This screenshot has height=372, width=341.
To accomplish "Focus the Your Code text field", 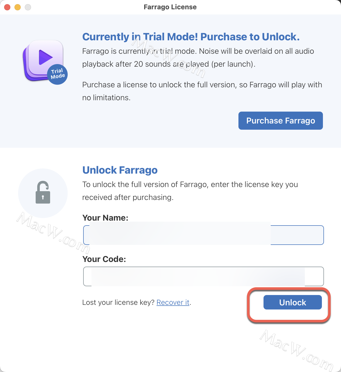I will [203, 276].
